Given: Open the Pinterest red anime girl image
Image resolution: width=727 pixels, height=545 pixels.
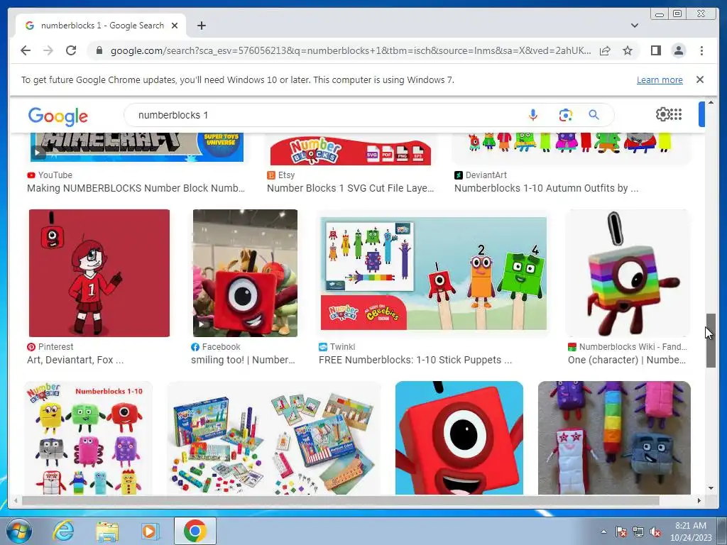Looking at the screenshot, I should pos(99,273).
